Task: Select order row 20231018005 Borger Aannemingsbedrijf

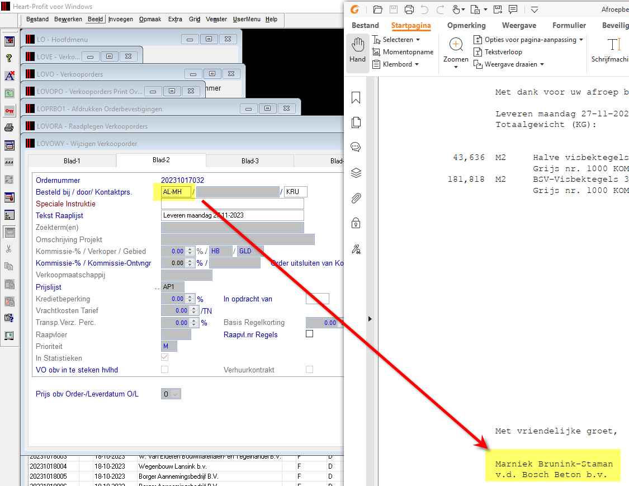Action: (x=182, y=476)
